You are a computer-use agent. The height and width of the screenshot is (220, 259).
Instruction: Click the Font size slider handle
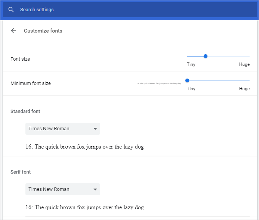(x=206, y=56)
